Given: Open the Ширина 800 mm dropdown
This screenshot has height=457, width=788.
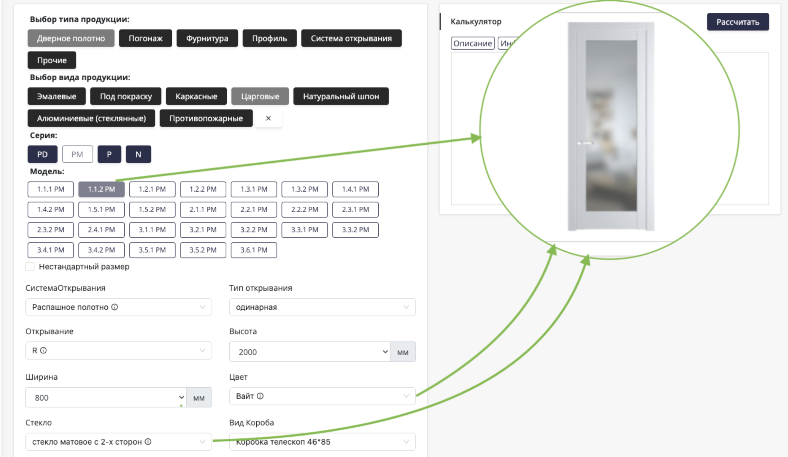Looking at the screenshot, I should pos(106,398).
